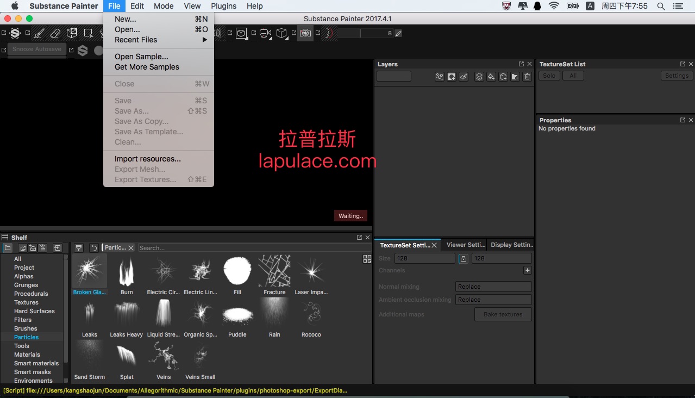Screen dimensions: 695x398
Task: Open the Apple menu
Action: pos(15,6)
